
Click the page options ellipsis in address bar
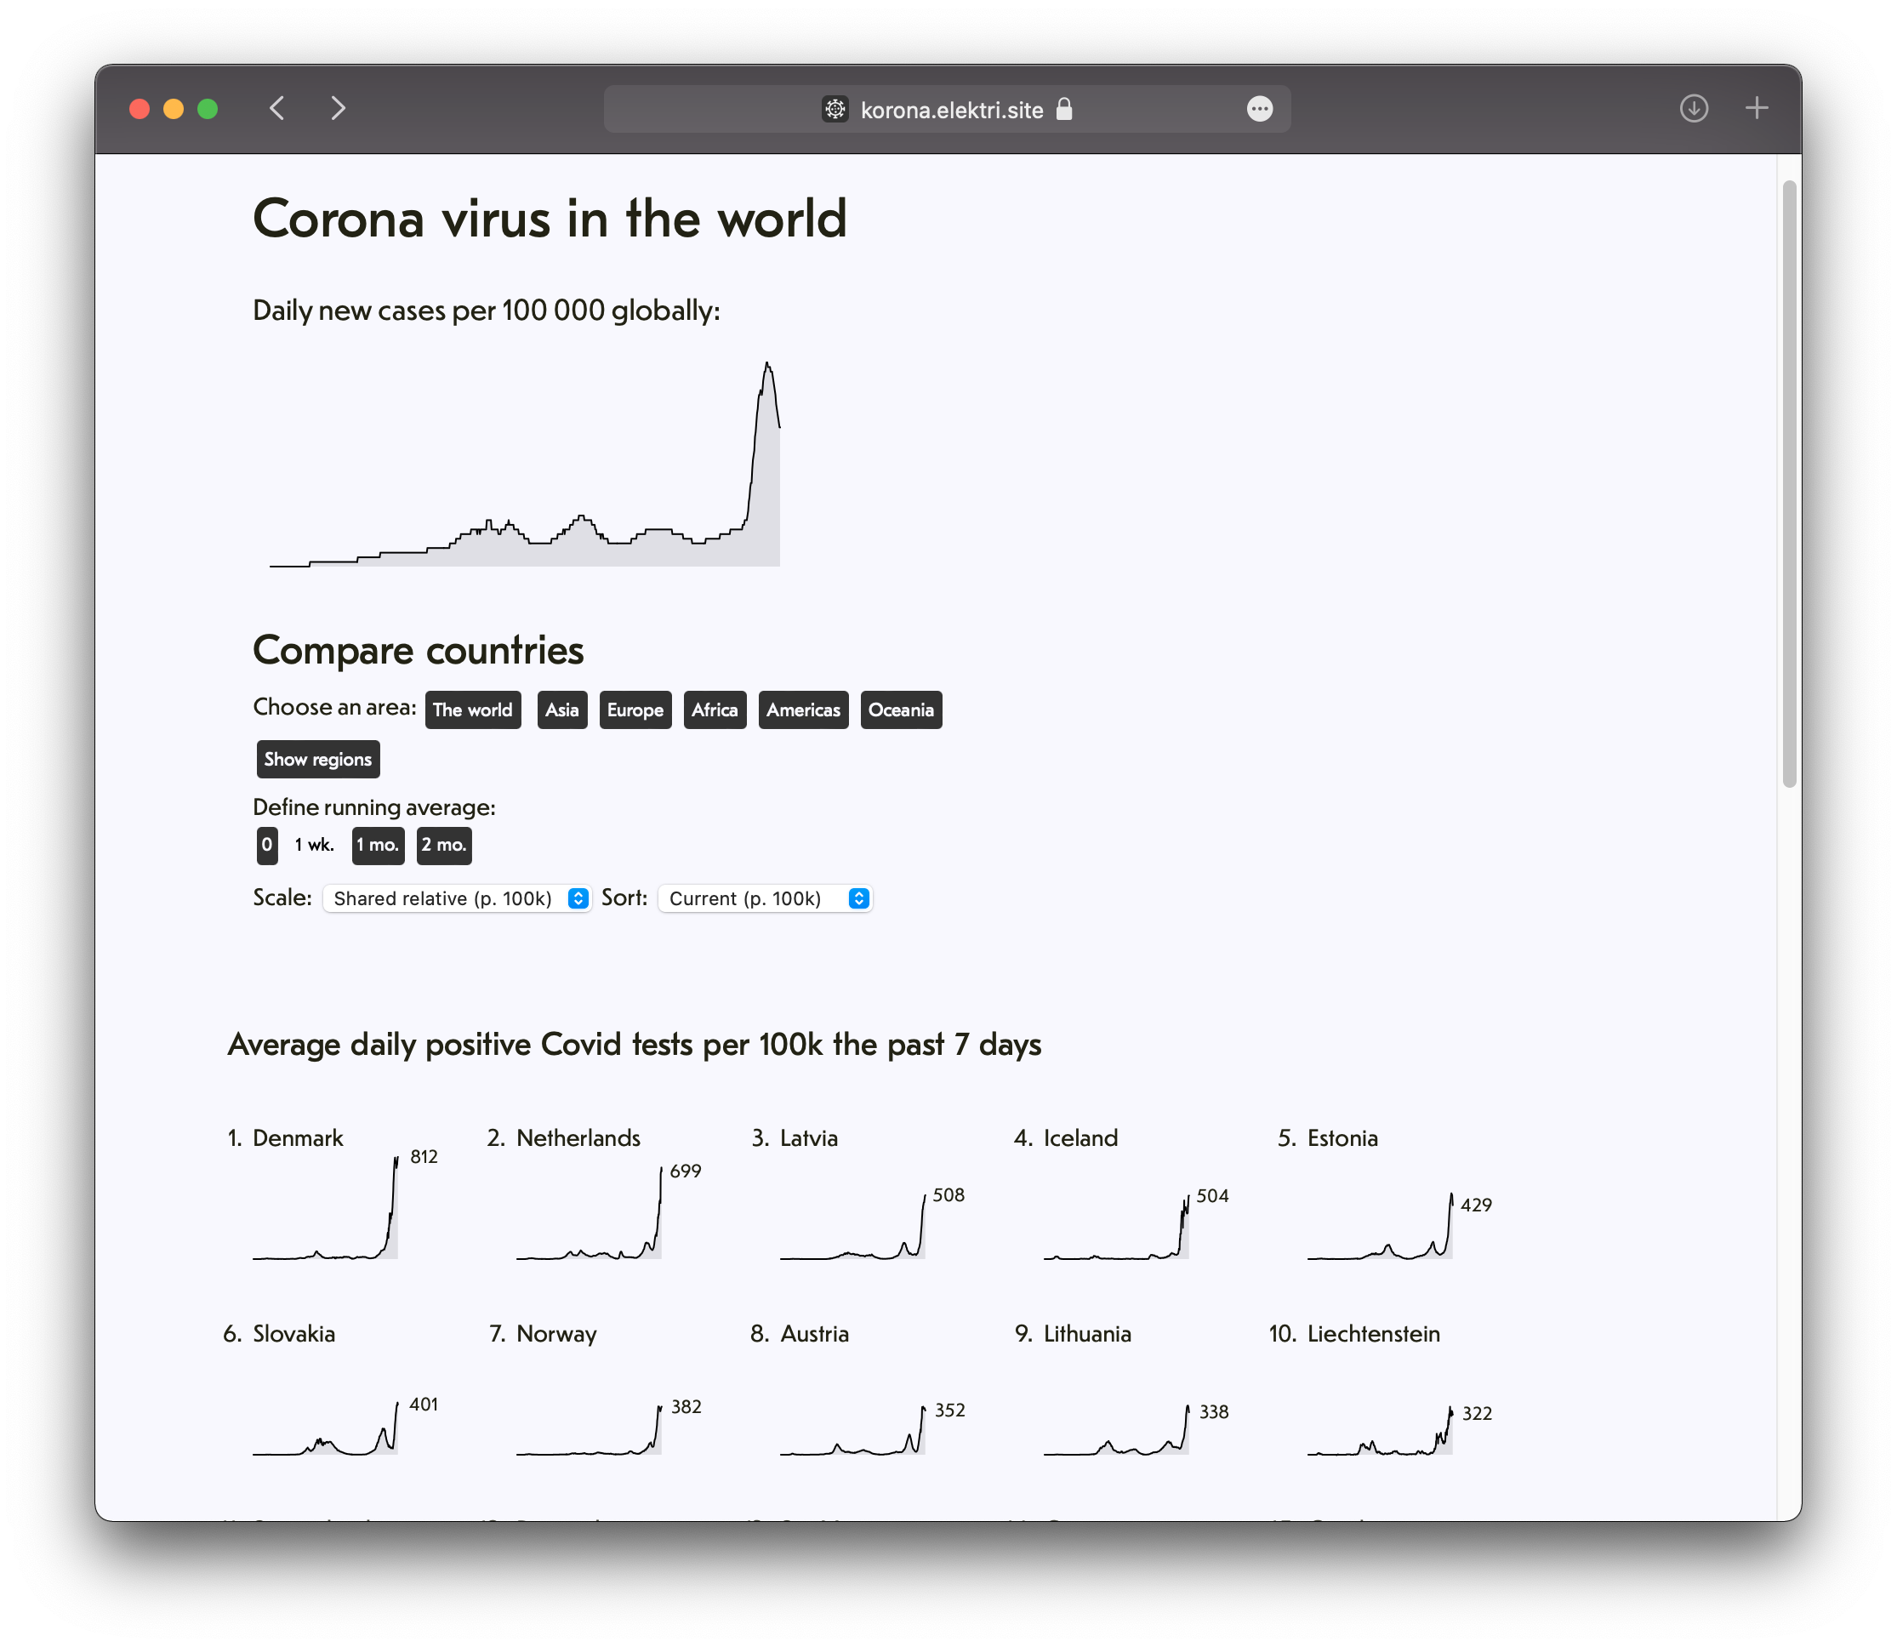[x=1259, y=110]
